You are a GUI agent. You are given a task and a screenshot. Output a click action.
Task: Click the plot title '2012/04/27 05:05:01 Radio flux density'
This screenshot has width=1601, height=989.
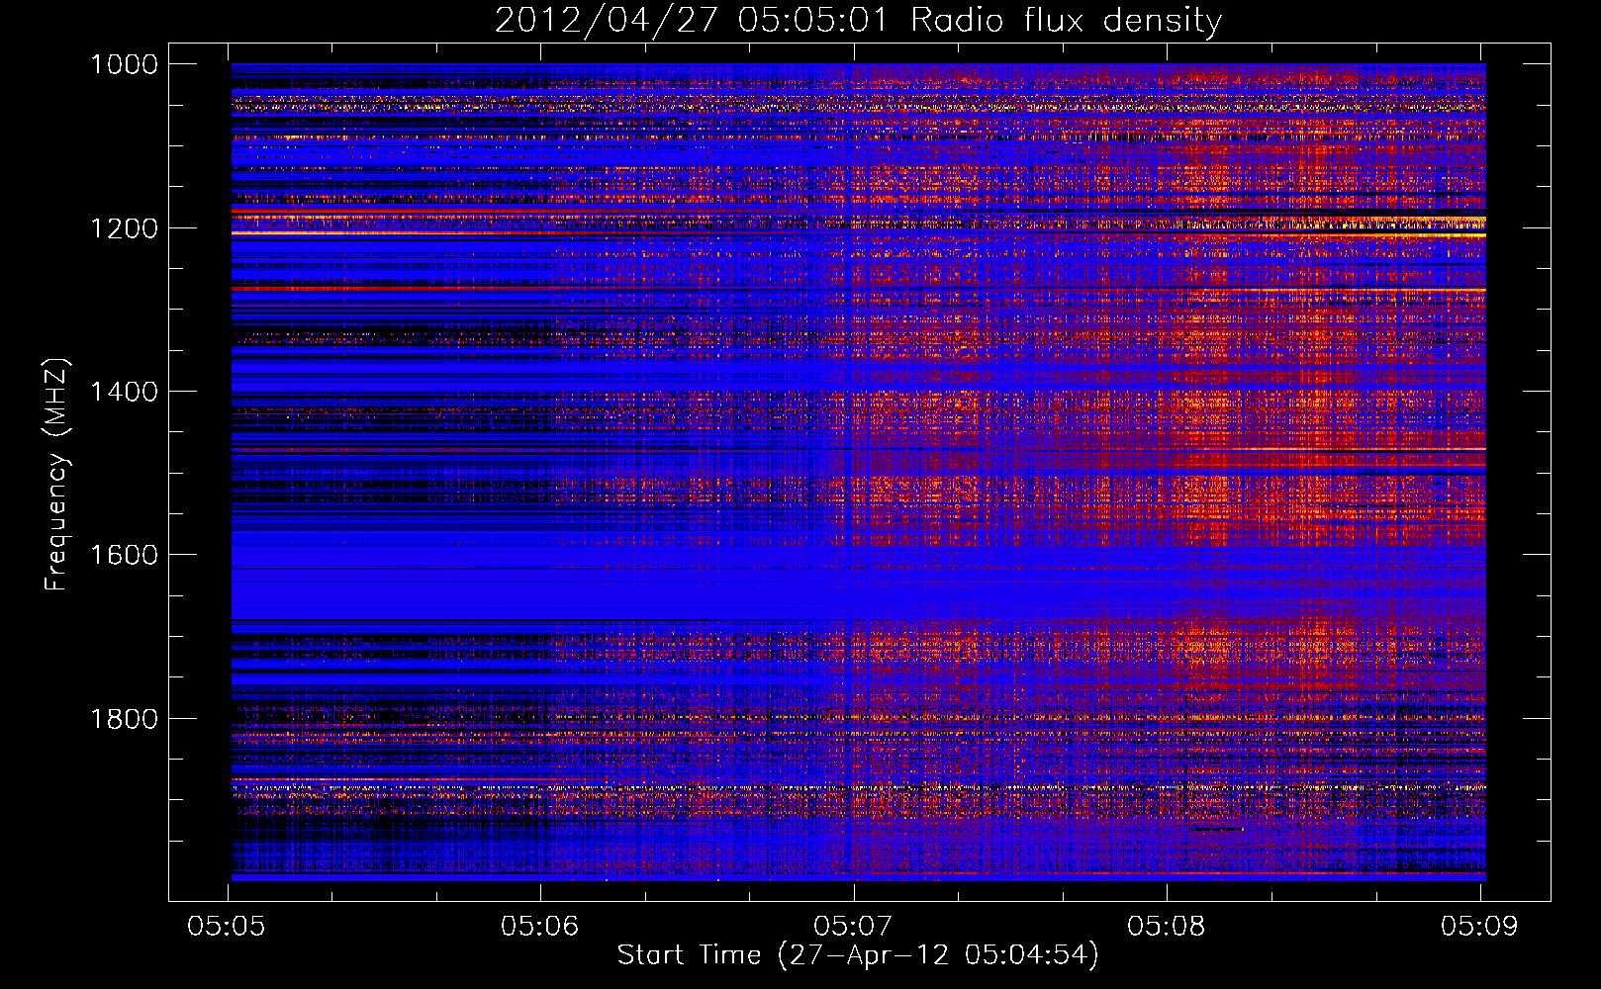(858, 20)
